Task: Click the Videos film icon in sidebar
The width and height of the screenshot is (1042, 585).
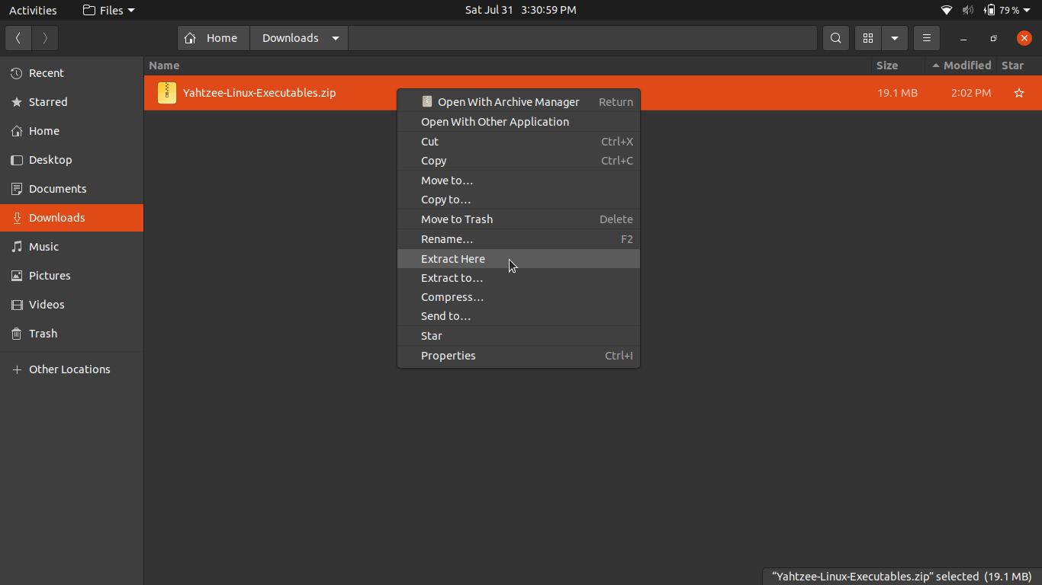Action: [x=17, y=305]
